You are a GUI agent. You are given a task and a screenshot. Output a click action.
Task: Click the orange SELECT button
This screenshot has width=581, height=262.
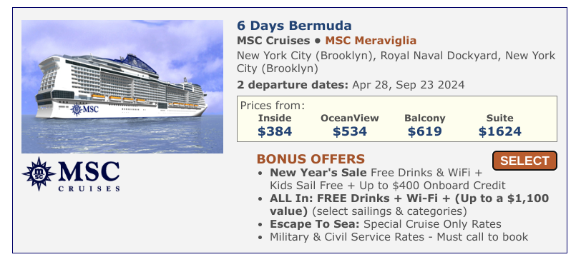(524, 161)
